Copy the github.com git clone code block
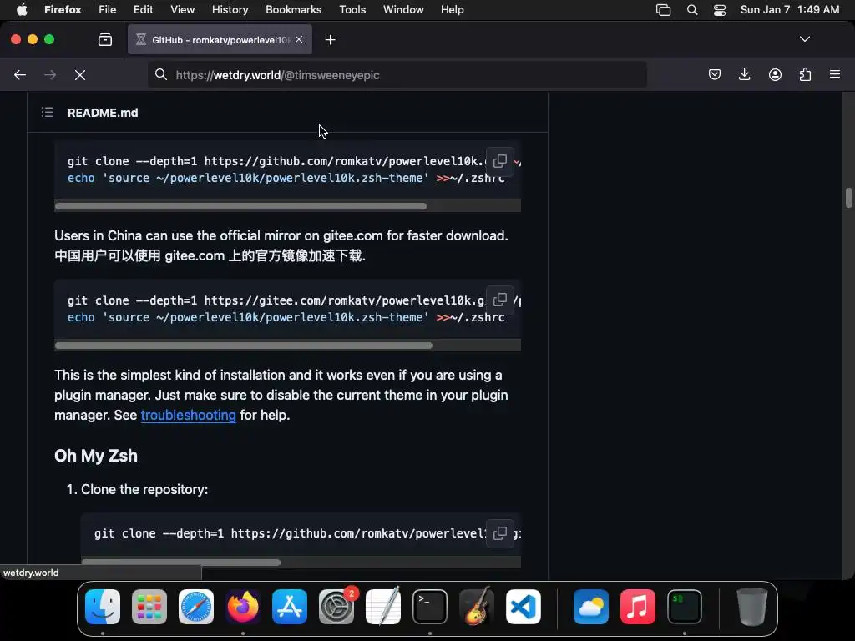The width and height of the screenshot is (855, 641). (499, 161)
